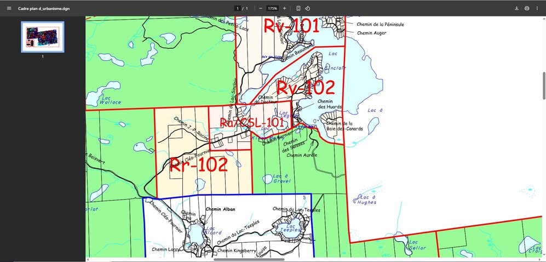The height and width of the screenshot is (262, 546).
Task: Click the zoom in plus button
Action: click(x=284, y=8)
